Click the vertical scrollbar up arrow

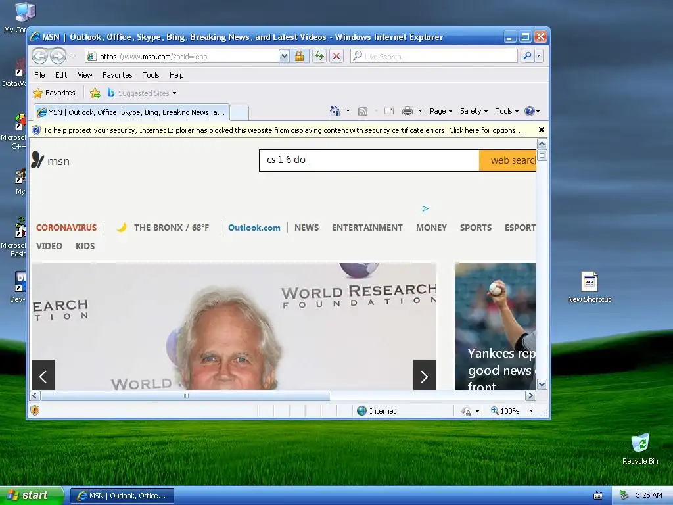[x=542, y=143]
